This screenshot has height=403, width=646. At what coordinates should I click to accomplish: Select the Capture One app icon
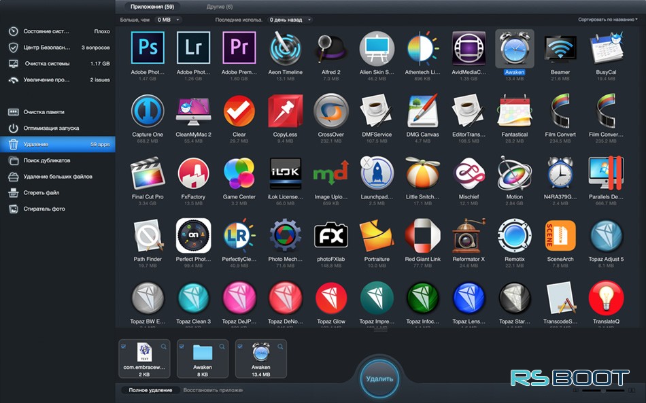[x=148, y=111]
